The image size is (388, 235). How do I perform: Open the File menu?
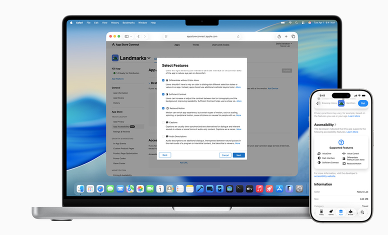coord(88,22)
